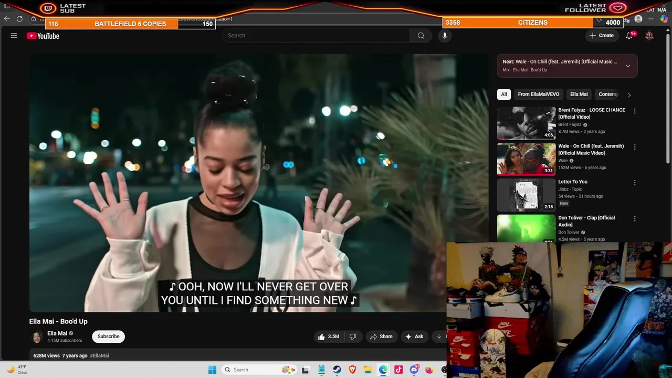
Task: Open TikTok app from the taskbar
Action: point(398,370)
